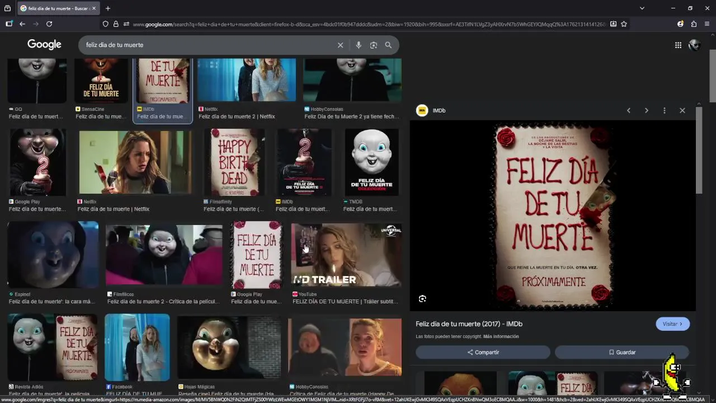
Task: Open HobbyConsolas 'Muerte 2 ya tiene fech' result
Action: (352, 80)
